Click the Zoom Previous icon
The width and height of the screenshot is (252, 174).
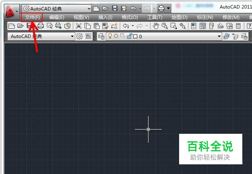[183, 26]
